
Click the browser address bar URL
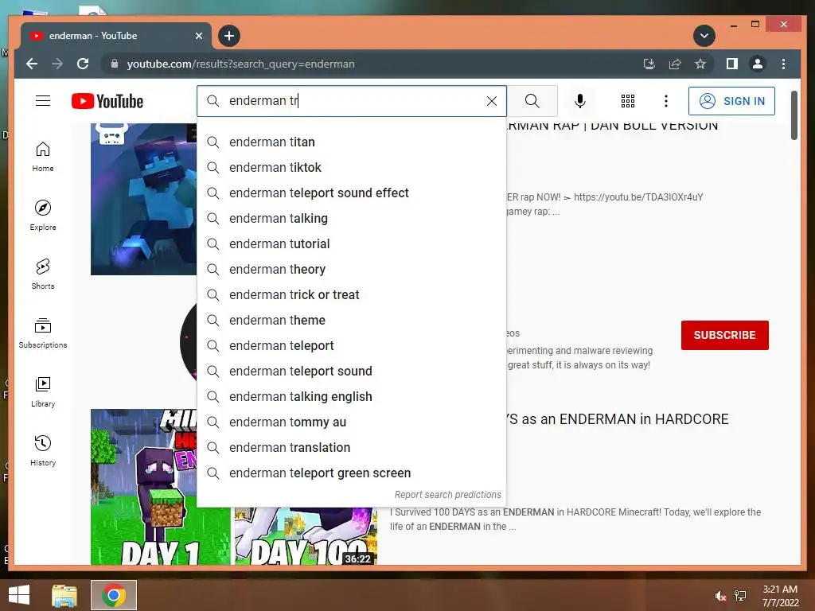(x=240, y=64)
